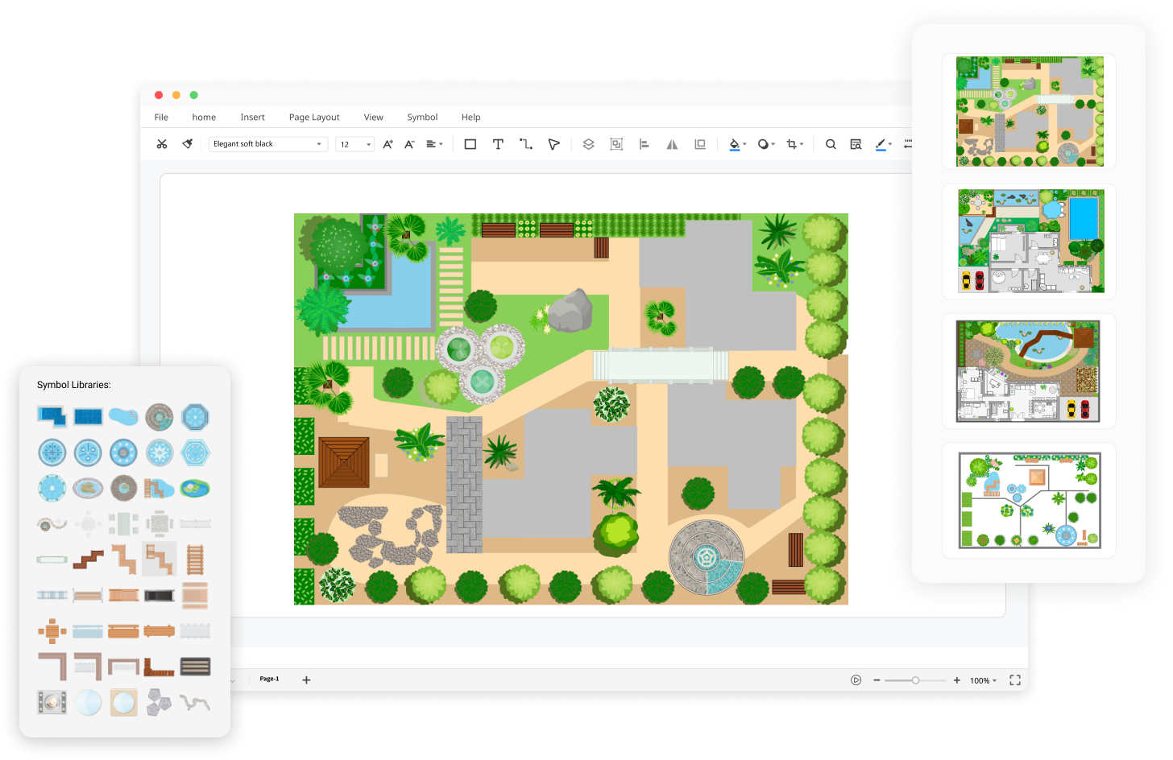Open the Page Layout menu
This screenshot has width=1173, height=760.
[314, 118]
